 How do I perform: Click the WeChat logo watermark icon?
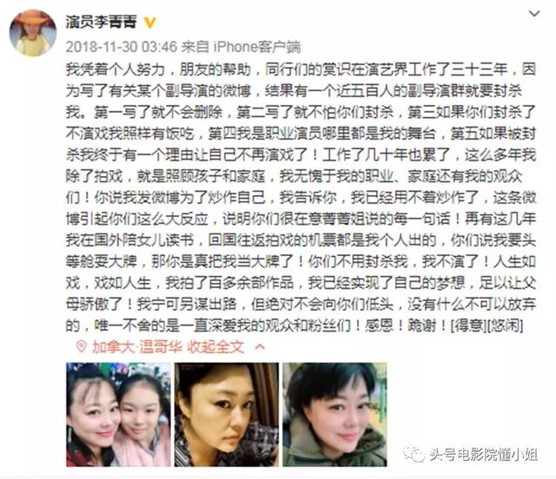coord(414,454)
